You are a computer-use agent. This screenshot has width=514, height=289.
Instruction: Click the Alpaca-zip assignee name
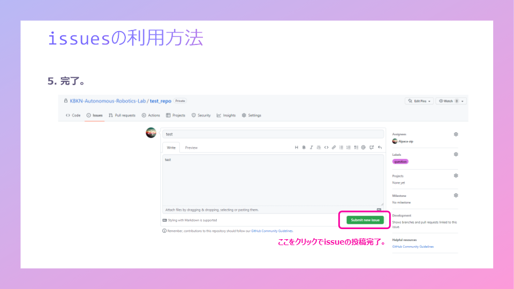click(405, 141)
